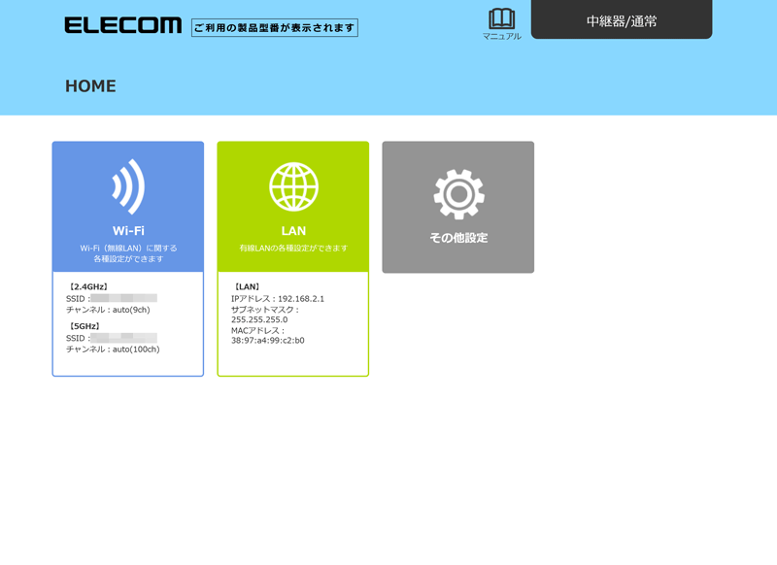Viewport: 777px width, 565px height.
Task: Select the 5GHz SSID entry
Action: tap(112, 338)
